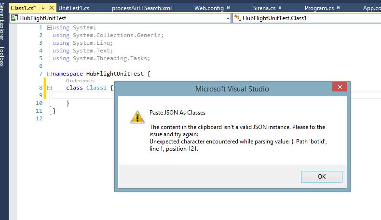Collapse the namespace HubFlightUnitTest block
This screenshot has width=381, height=220.
tap(49, 74)
